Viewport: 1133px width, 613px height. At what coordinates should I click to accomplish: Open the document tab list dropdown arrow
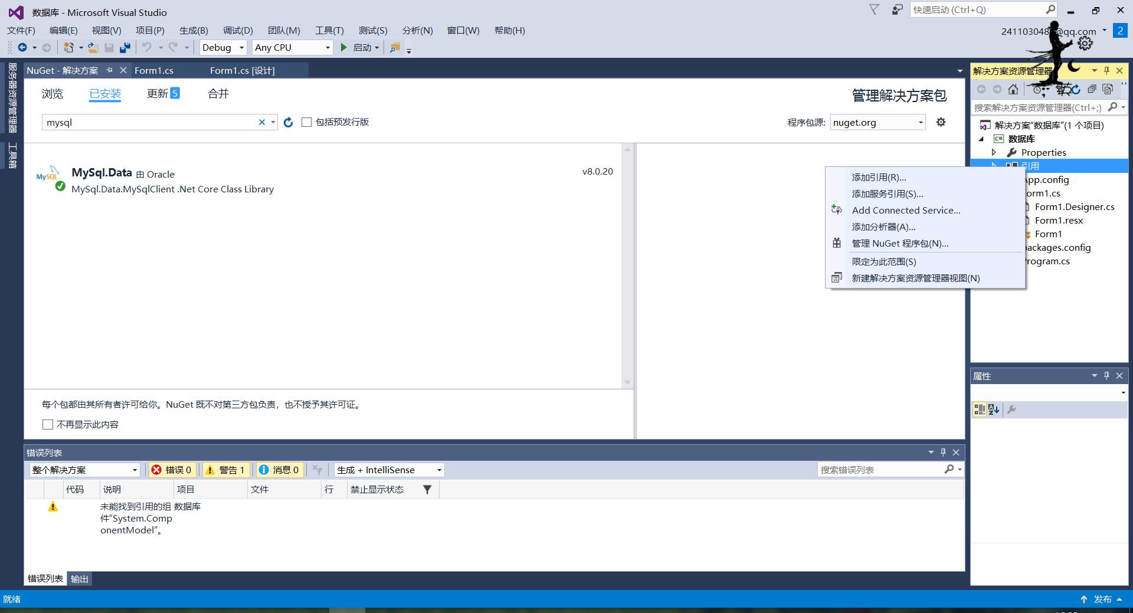click(x=960, y=71)
